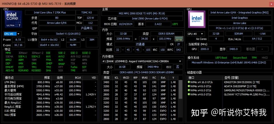Click the Secure Boot status label
Screen dimensions: 274x124
240,58
